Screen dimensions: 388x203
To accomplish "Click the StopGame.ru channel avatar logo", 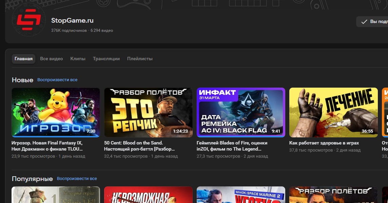I will coord(29,20).
